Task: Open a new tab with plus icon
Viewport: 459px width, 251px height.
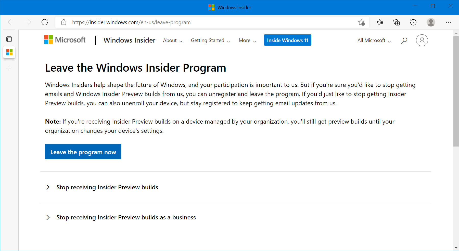Action: coord(9,68)
